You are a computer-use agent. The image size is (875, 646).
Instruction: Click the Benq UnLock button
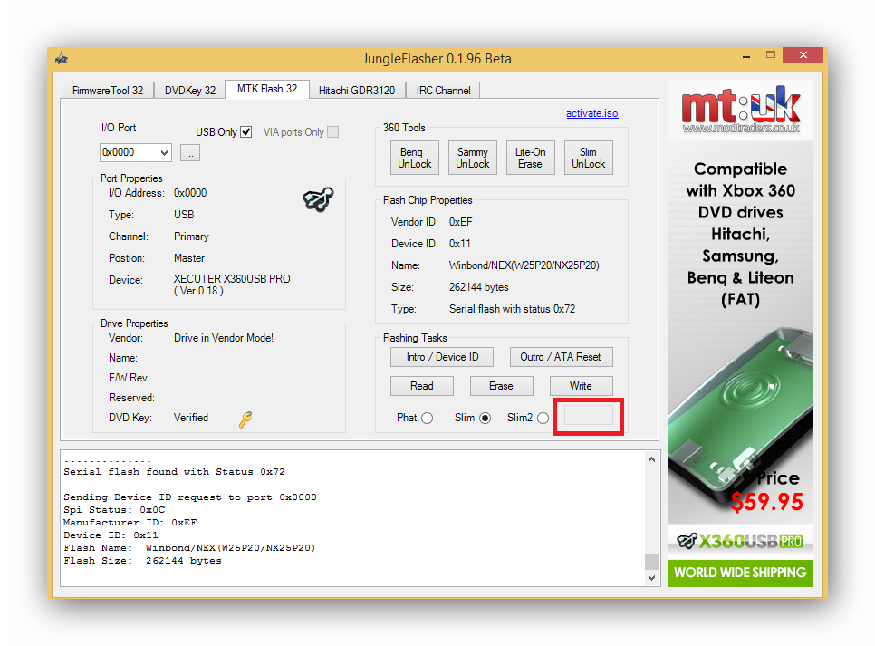click(x=415, y=158)
